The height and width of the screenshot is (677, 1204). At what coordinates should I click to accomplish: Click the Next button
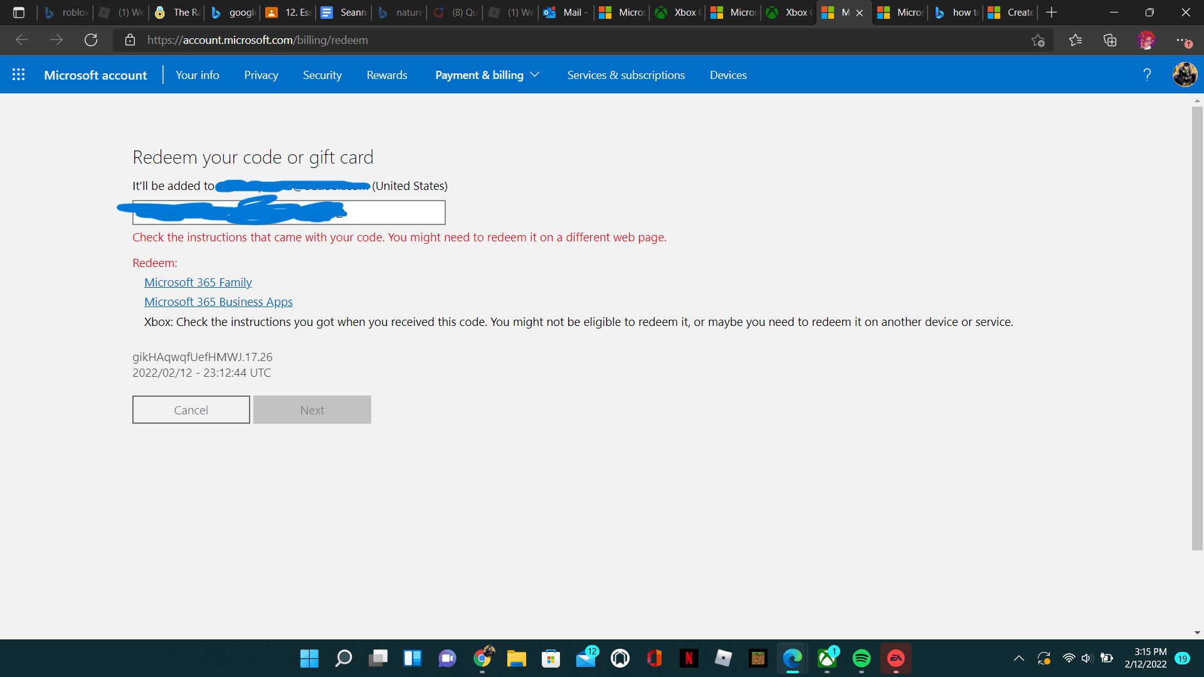point(312,409)
